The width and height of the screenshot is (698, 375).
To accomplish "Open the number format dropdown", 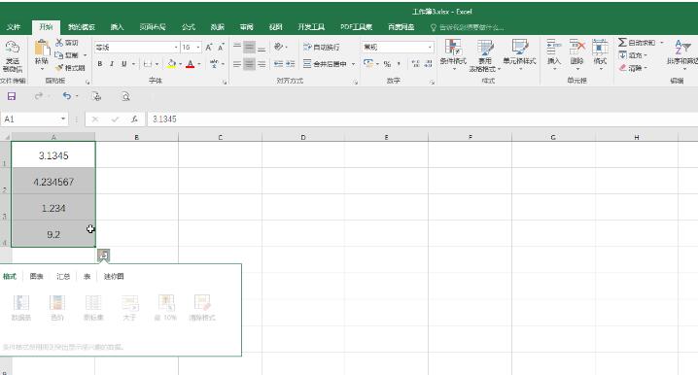I will (430, 48).
